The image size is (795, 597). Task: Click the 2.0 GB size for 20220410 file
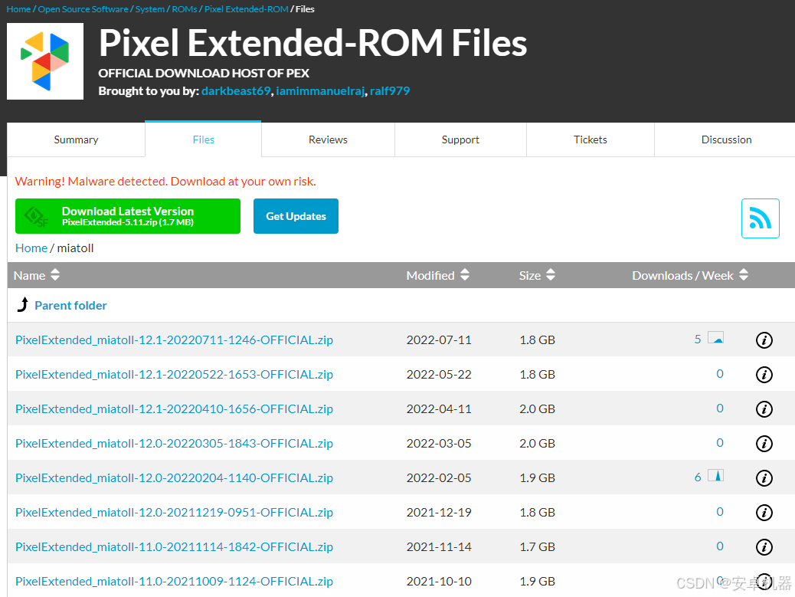coord(537,408)
